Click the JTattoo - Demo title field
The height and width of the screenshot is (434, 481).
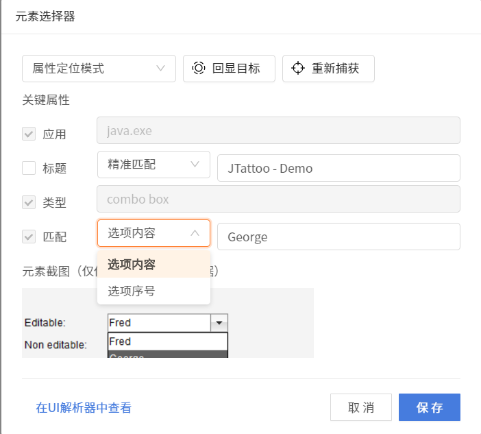(338, 168)
